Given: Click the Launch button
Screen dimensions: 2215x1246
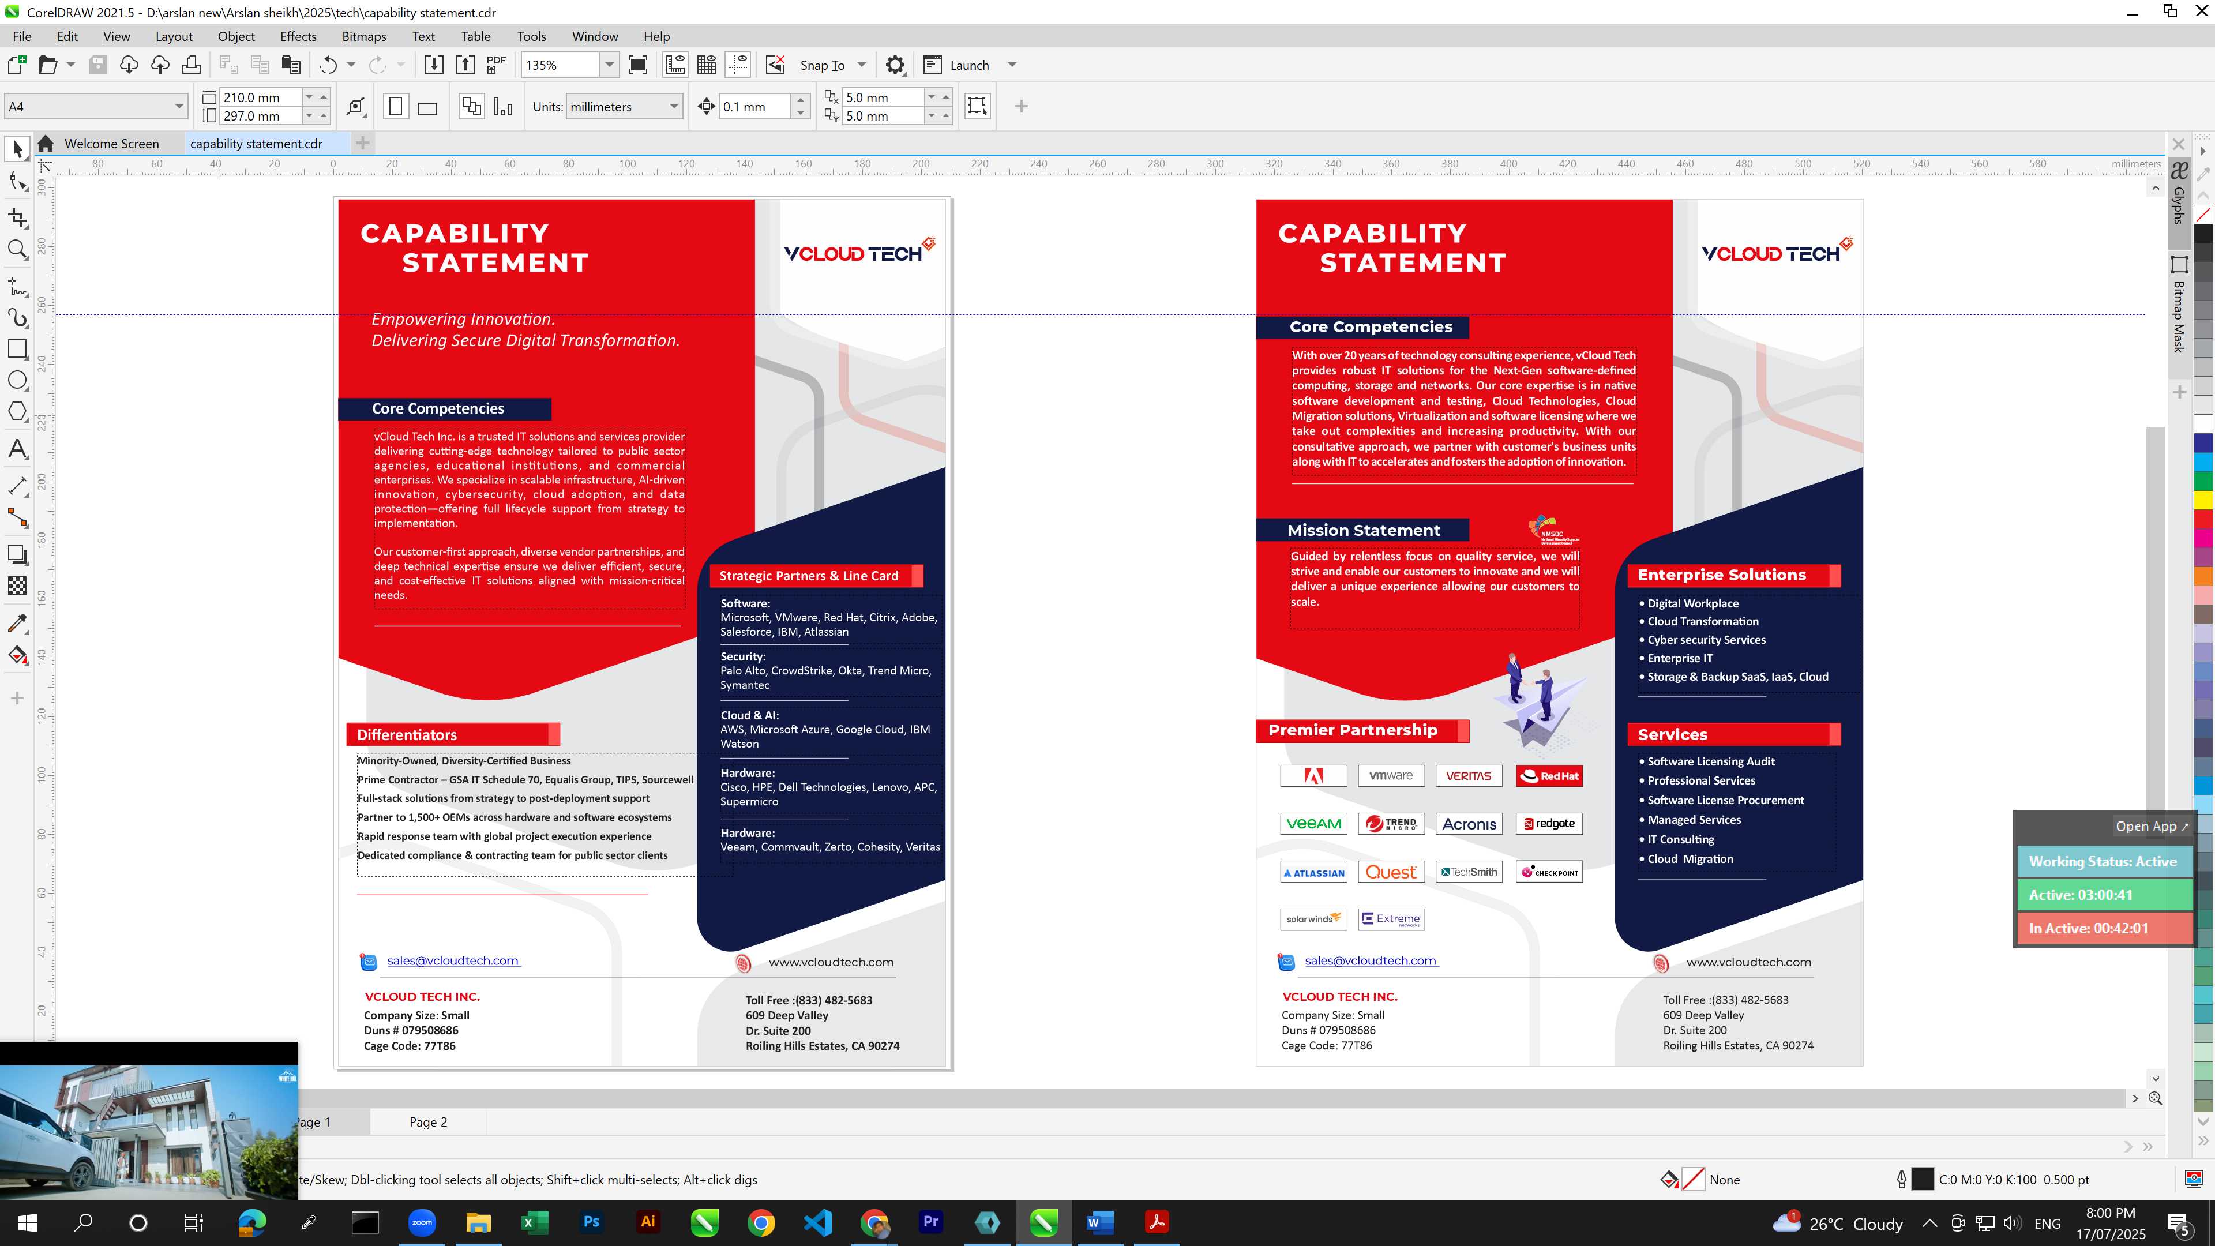Looking at the screenshot, I should 969,65.
